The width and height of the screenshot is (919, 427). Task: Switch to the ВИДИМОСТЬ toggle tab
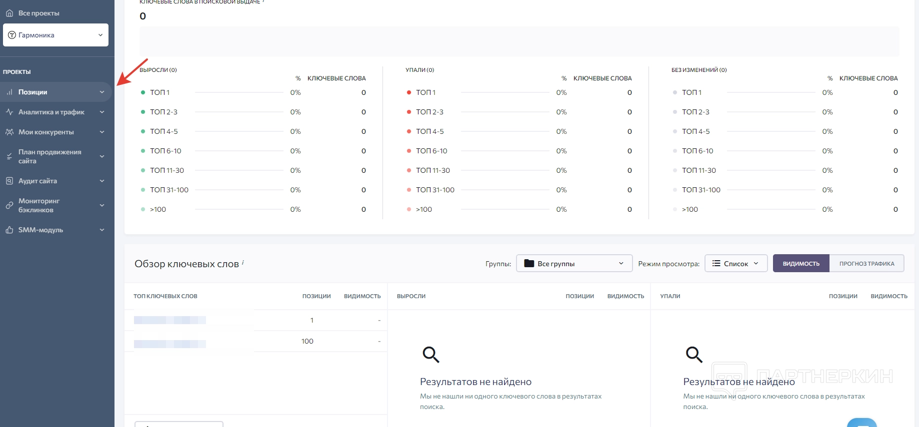coord(800,264)
